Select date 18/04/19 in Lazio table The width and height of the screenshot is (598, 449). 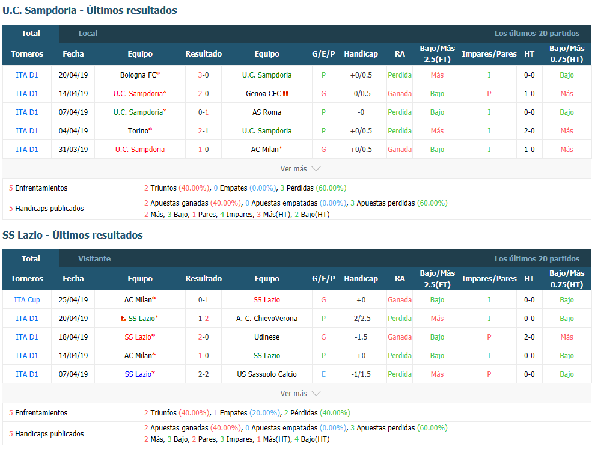[x=73, y=337]
